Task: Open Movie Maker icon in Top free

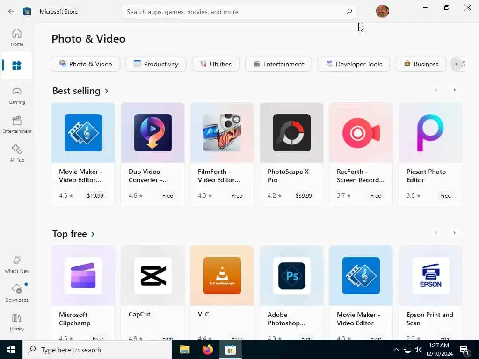Action: (x=361, y=276)
